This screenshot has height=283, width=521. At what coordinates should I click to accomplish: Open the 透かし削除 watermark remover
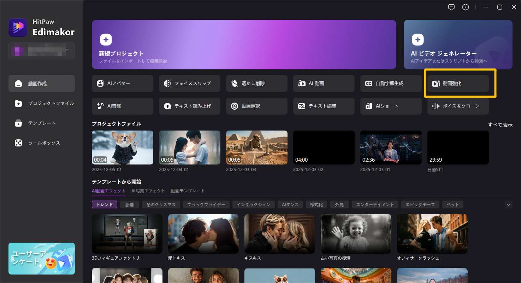[x=256, y=83]
